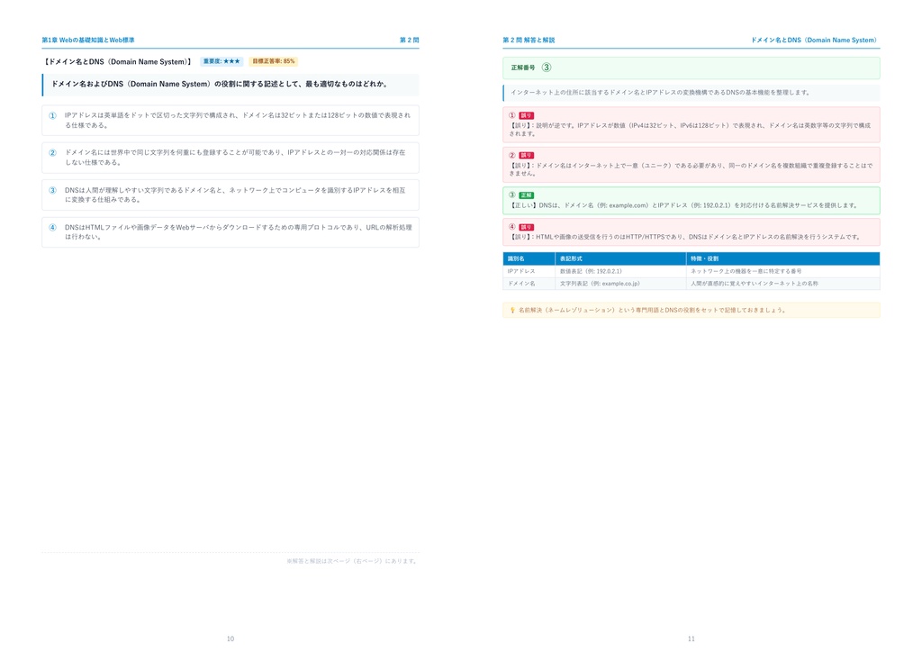Click explanation mentioning HTTP/HTTPS

685,237
